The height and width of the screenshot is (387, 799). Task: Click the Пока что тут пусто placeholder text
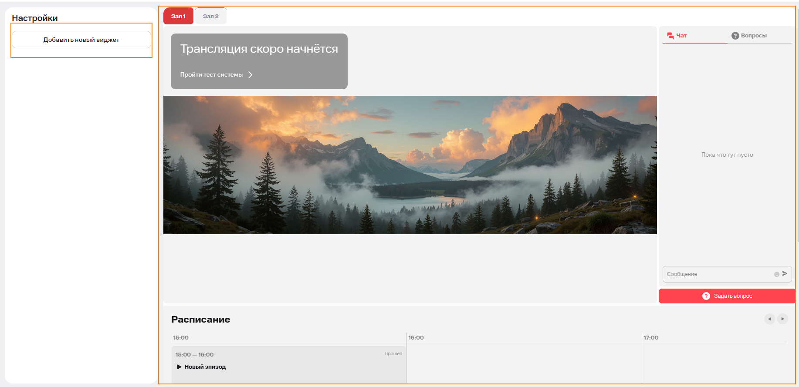coord(727,155)
